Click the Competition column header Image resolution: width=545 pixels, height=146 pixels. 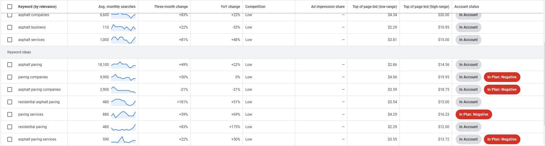tap(255, 7)
